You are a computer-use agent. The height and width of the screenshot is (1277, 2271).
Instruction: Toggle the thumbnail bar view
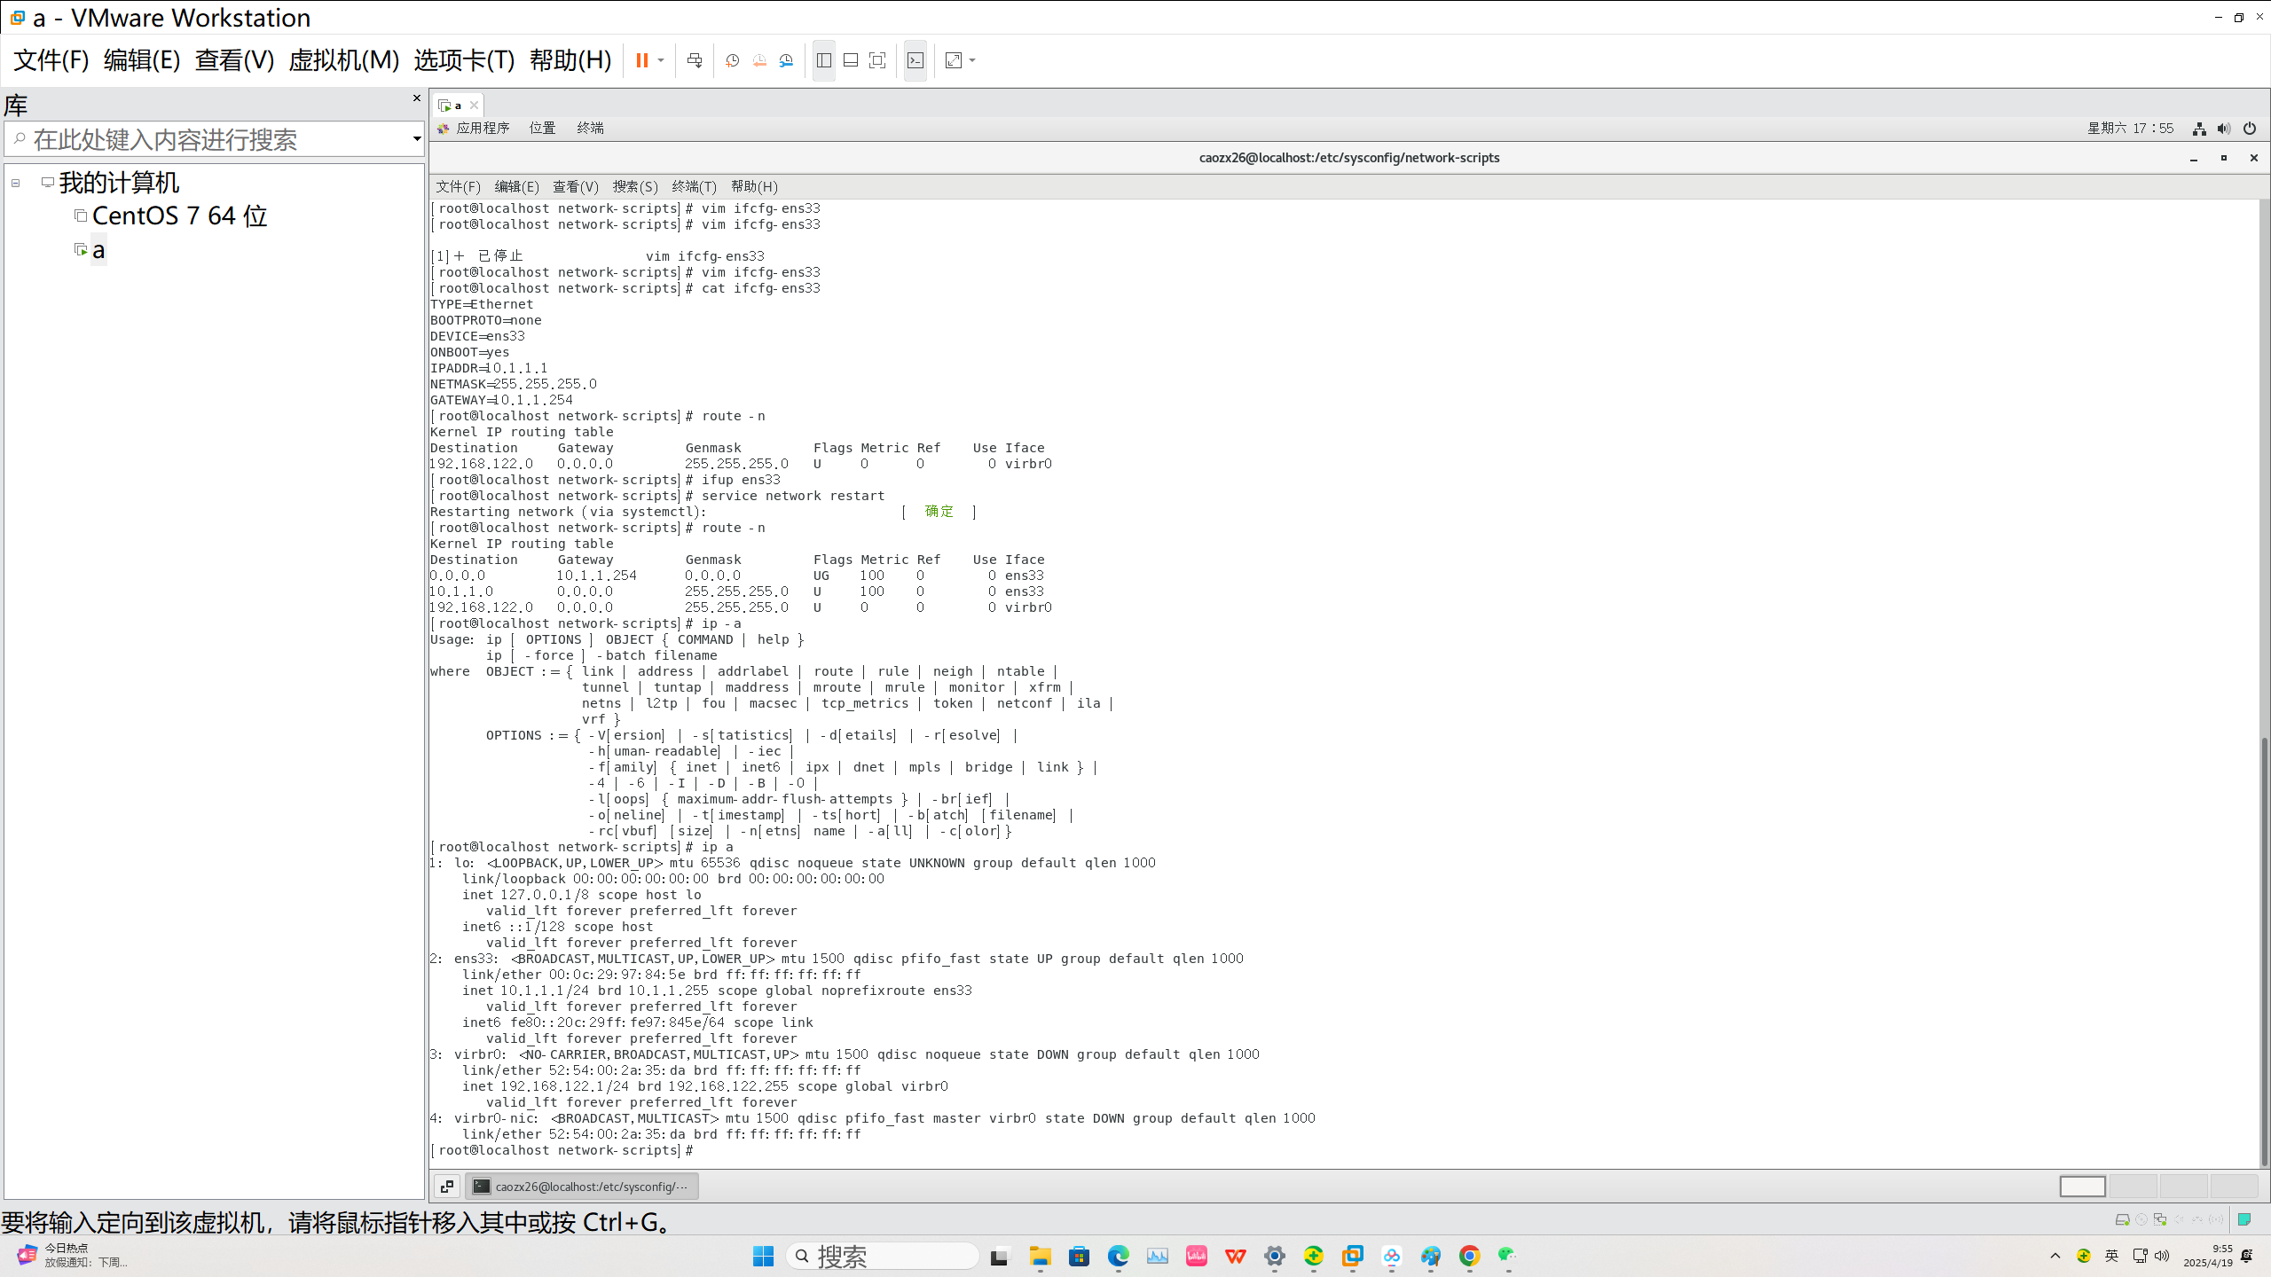851,60
